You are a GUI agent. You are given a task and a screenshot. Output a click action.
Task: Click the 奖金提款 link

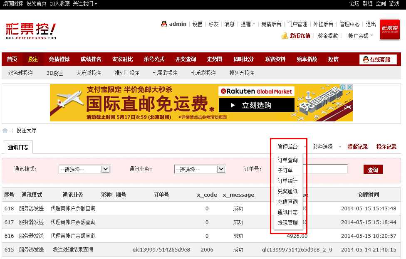click(x=328, y=36)
